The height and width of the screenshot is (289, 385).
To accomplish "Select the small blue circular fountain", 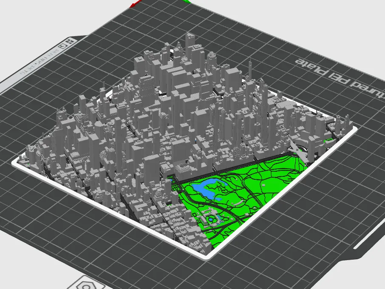I will [211, 219].
